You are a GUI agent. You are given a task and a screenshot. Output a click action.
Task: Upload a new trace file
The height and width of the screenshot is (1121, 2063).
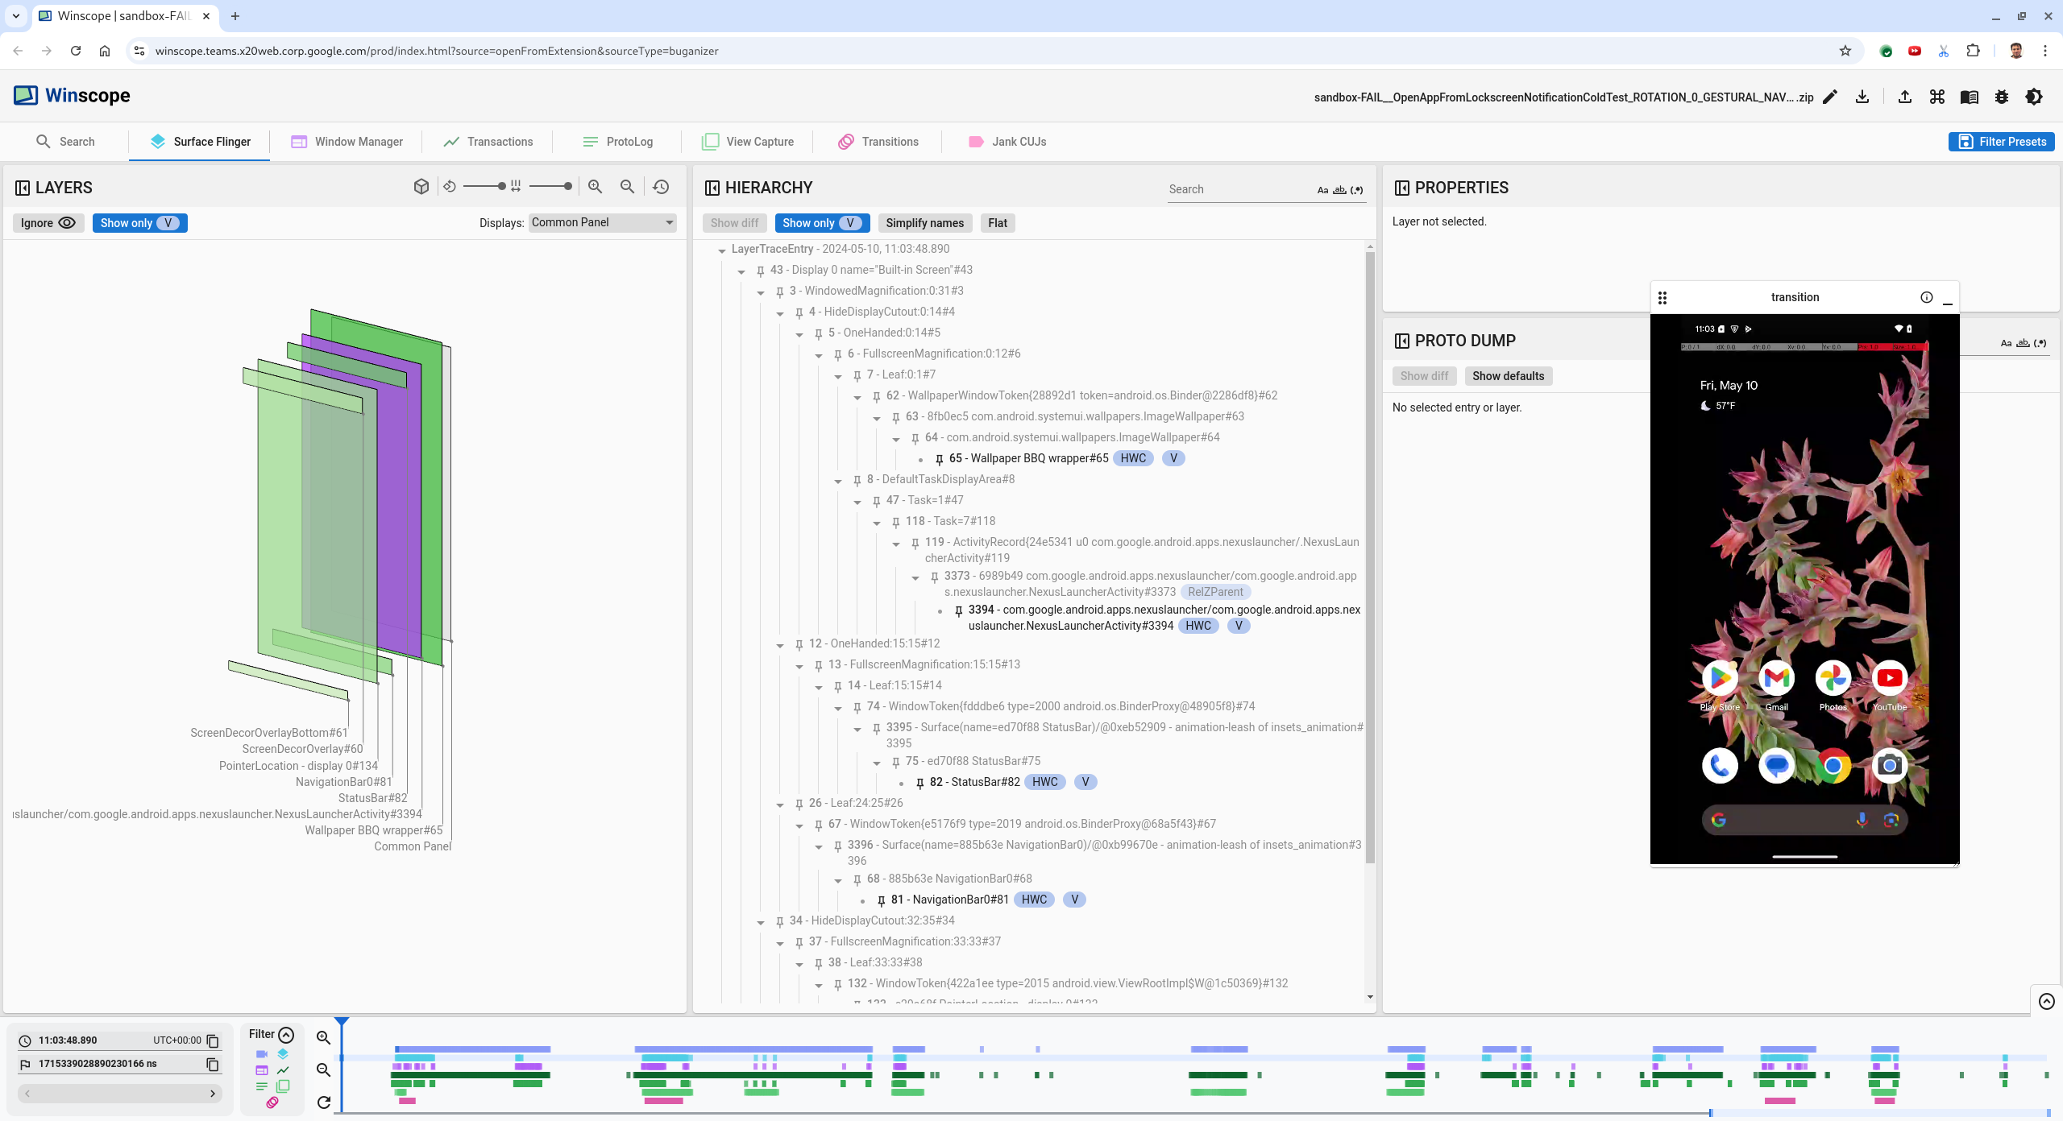tap(1905, 97)
